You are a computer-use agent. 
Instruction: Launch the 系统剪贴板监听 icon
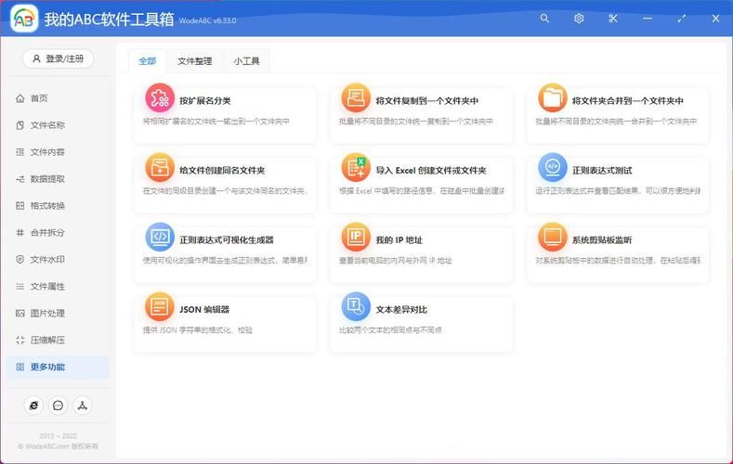pyautogui.click(x=552, y=237)
